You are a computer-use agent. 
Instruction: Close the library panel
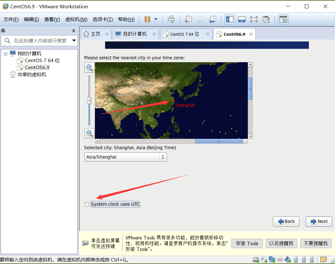tap(74, 31)
